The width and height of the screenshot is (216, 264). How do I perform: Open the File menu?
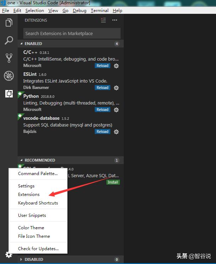[6, 11]
